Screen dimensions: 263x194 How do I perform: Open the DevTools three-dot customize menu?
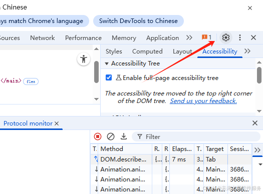click(240, 37)
